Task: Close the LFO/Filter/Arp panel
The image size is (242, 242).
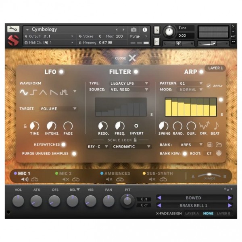Action: click(x=125, y=58)
